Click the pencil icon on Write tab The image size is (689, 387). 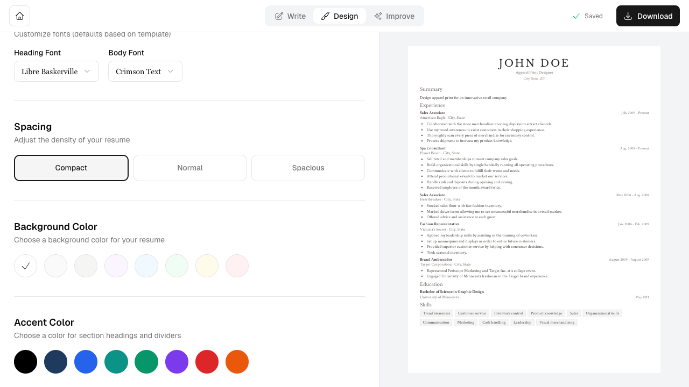(279, 16)
